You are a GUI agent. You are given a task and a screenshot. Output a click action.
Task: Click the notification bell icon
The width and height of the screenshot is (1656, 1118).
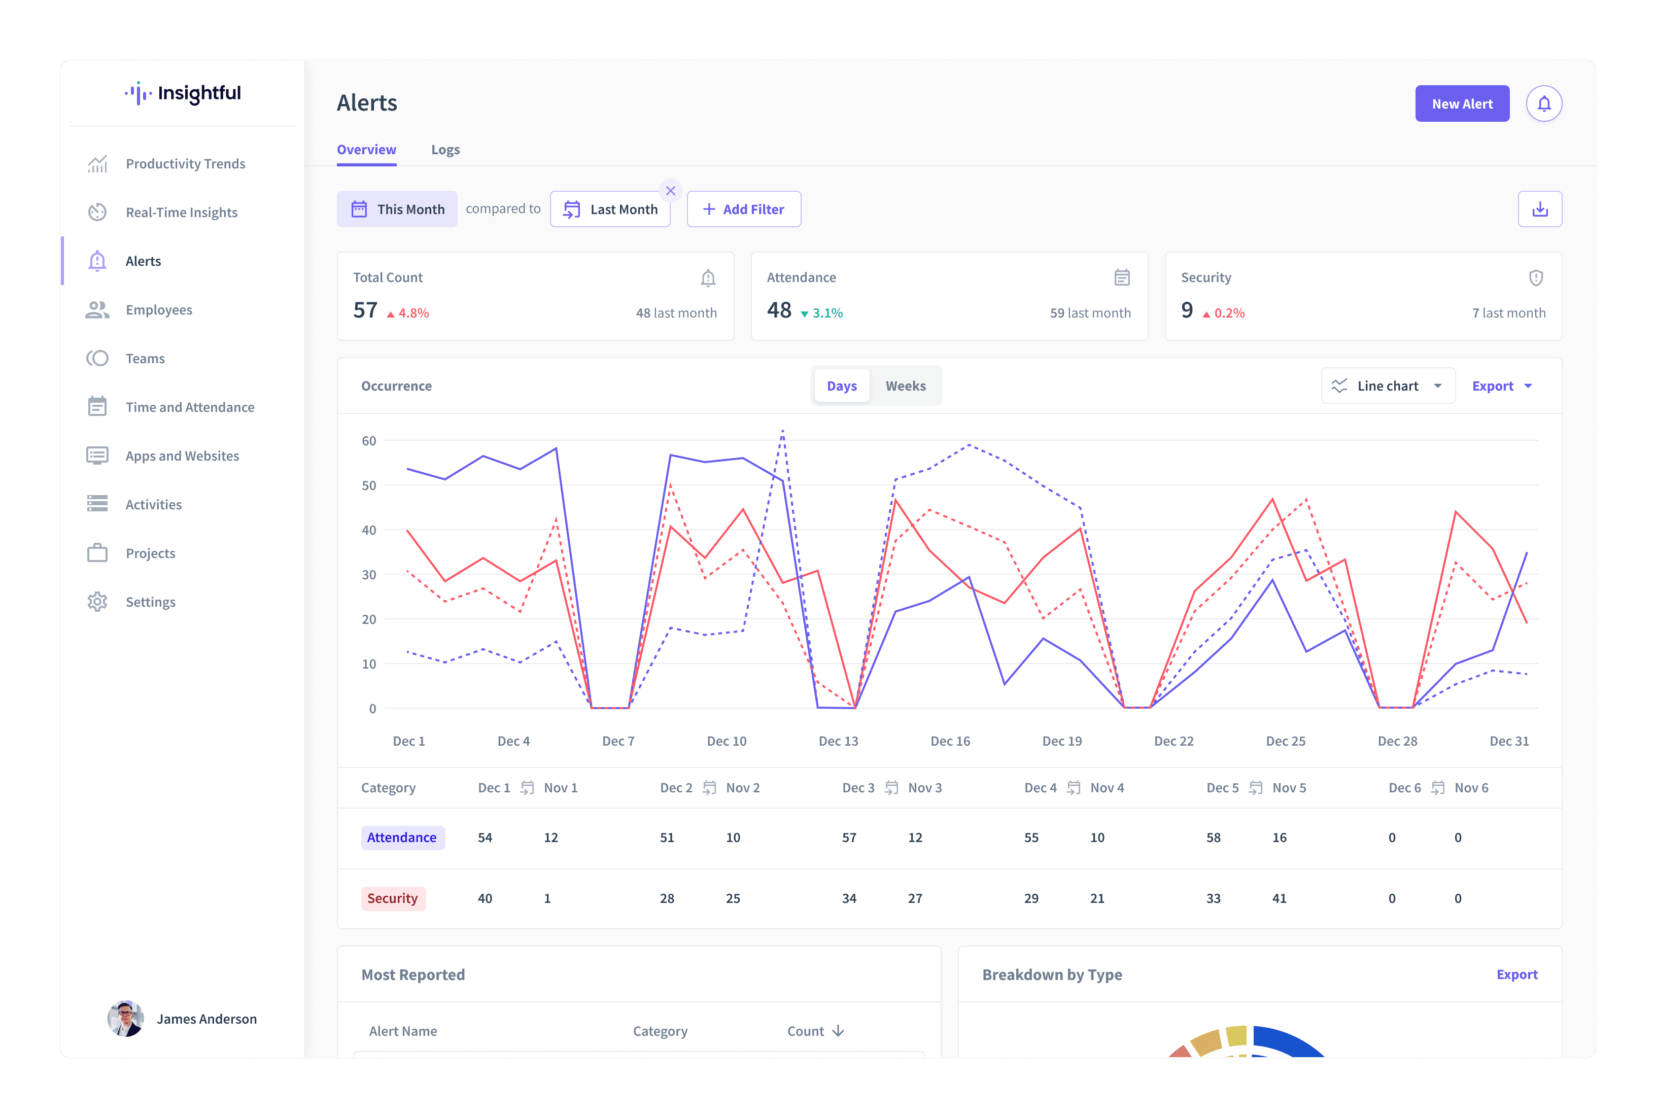click(1543, 104)
